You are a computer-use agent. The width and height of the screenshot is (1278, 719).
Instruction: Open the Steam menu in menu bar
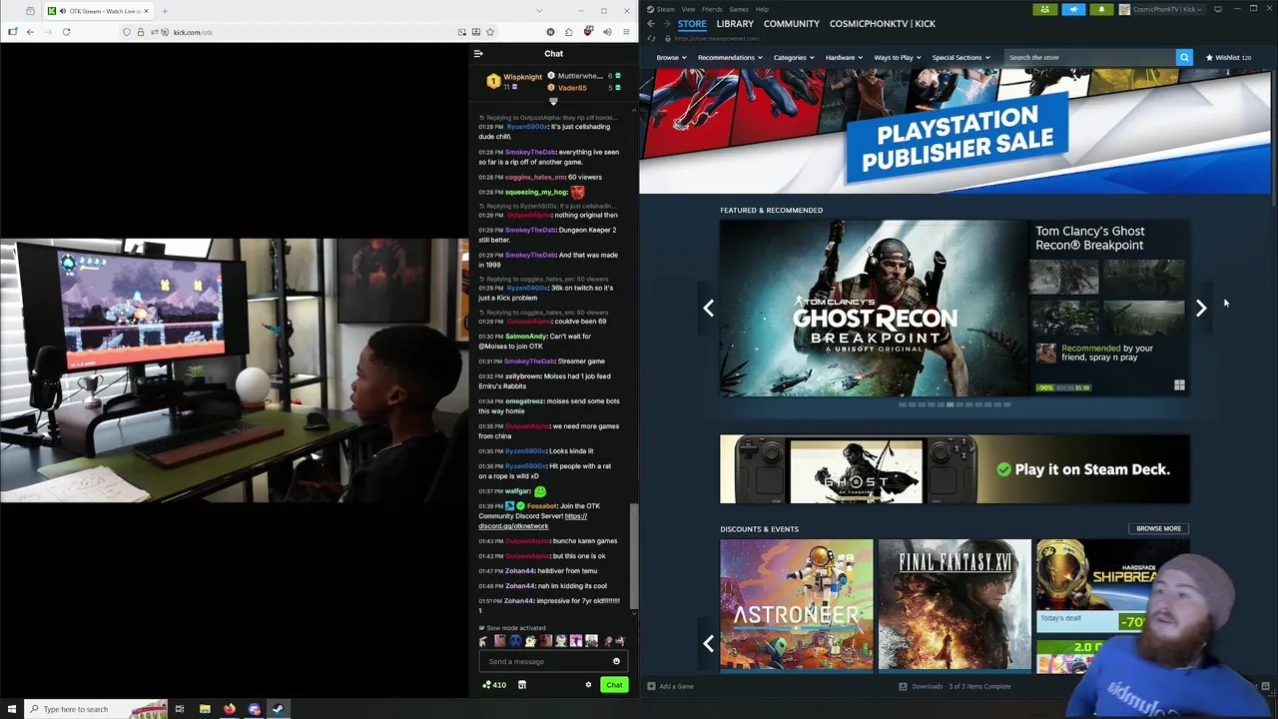[x=665, y=9]
